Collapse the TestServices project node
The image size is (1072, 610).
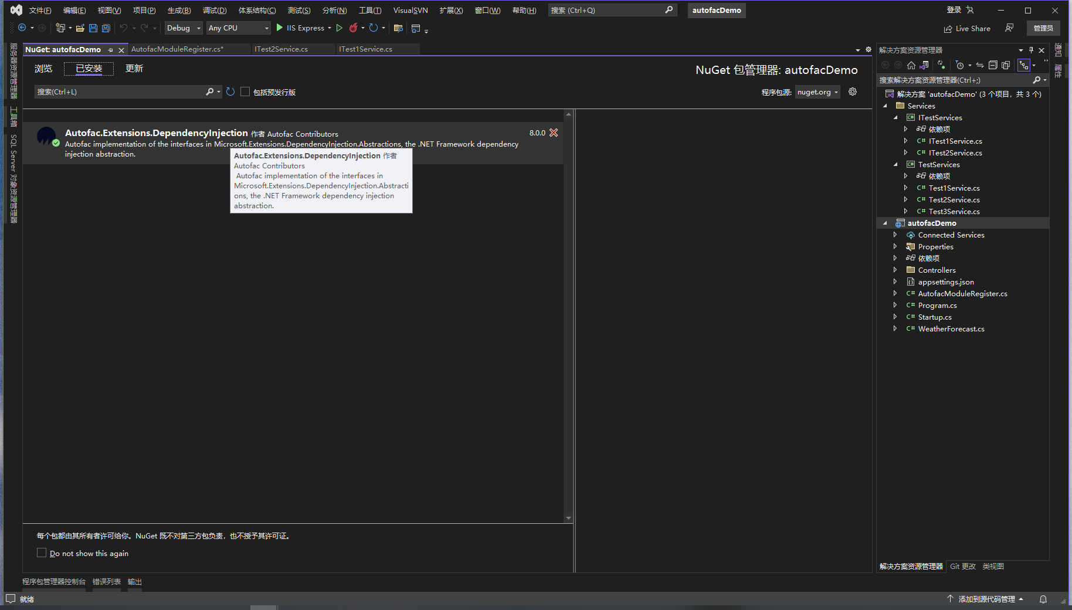coord(895,164)
